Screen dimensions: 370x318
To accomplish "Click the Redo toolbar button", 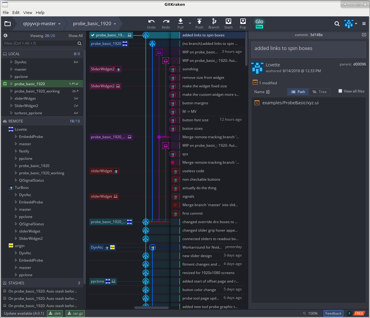I will coord(166,24).
